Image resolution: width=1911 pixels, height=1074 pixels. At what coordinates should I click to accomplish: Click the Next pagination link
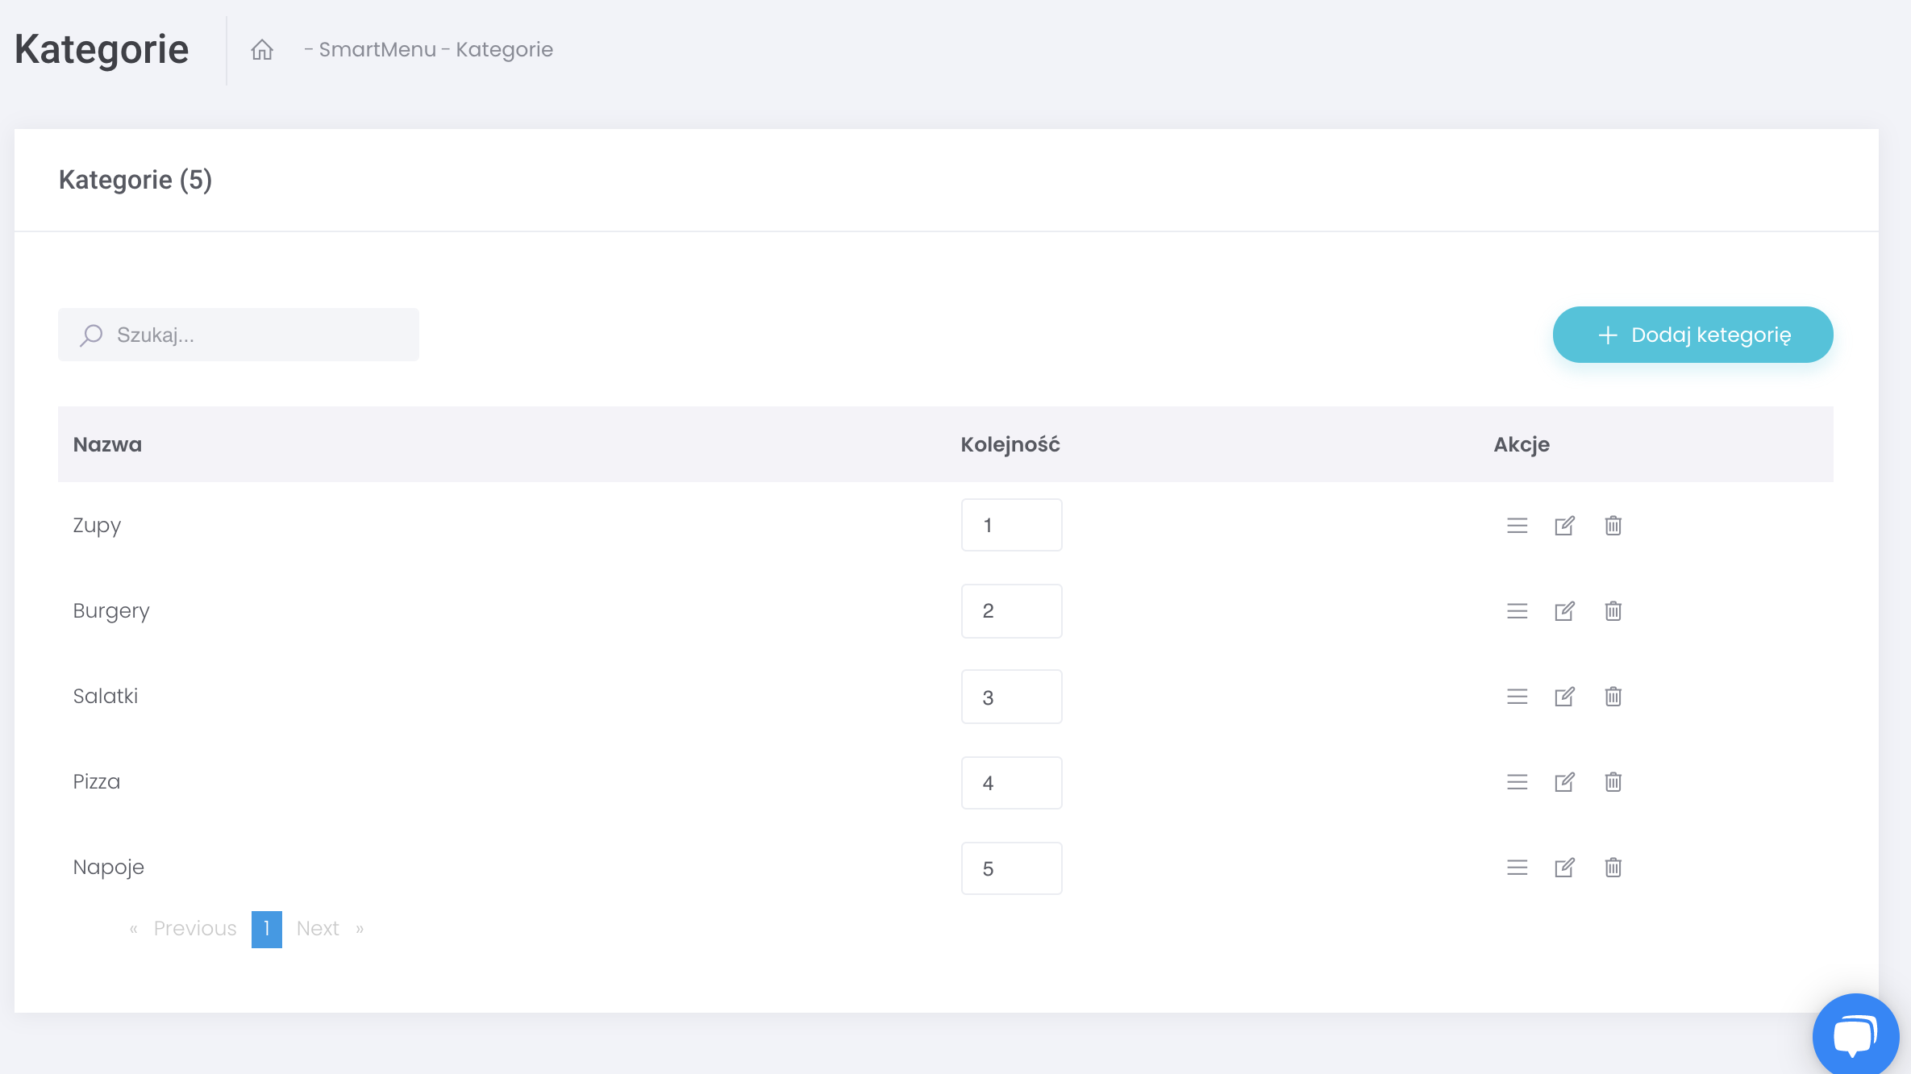318,929
